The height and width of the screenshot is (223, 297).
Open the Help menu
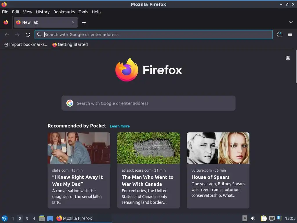pos(96,12)
